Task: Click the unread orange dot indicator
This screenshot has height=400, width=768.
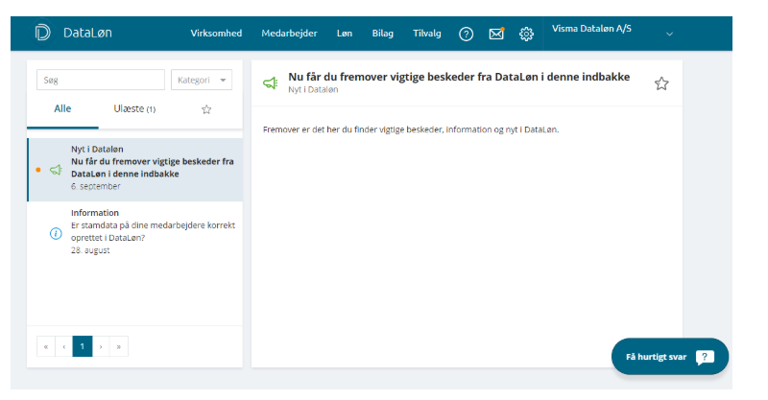Action: tap(38, 170)
